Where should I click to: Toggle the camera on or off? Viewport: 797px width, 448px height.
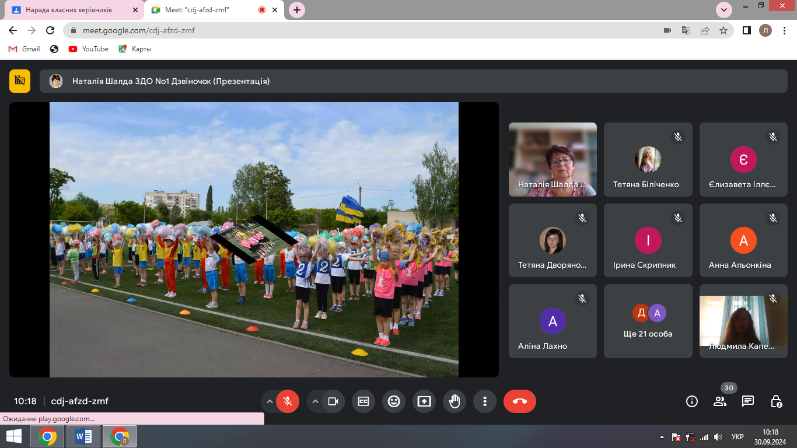click(333, 401)
